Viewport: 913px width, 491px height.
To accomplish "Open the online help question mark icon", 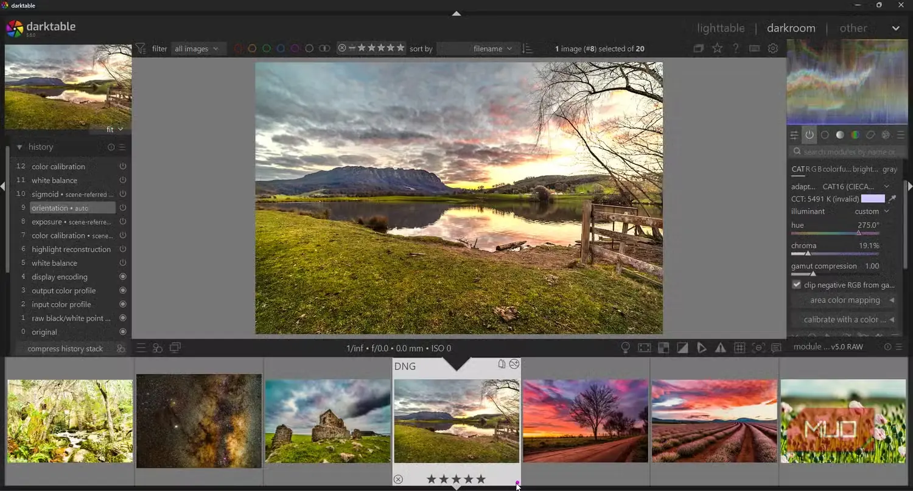I will 736,49.
